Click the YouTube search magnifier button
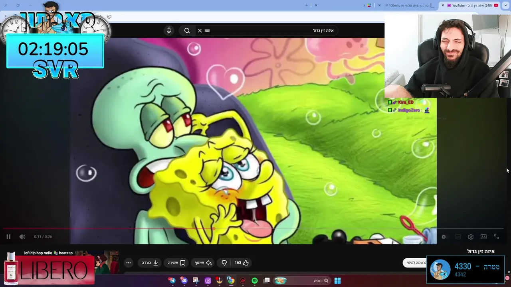Image resolution: width=511 pixels, height=287 pixels. tap(187, 31)
